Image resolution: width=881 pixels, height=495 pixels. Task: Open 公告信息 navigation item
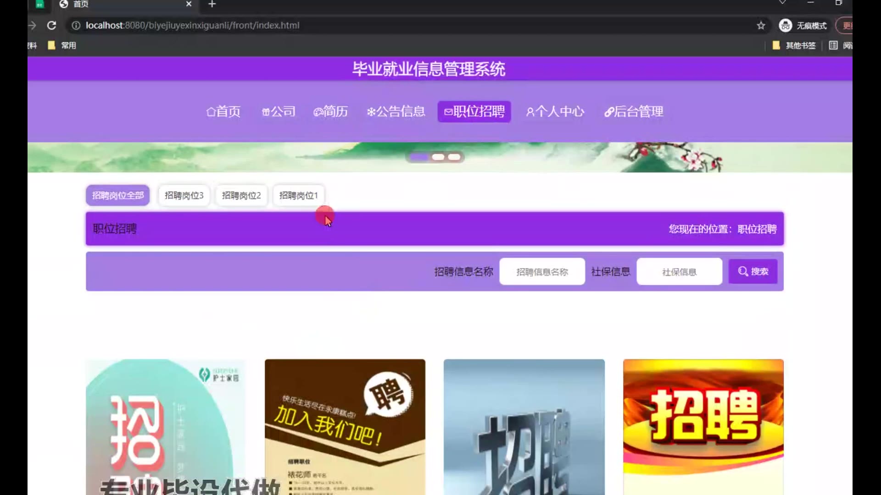click(396, 111)
